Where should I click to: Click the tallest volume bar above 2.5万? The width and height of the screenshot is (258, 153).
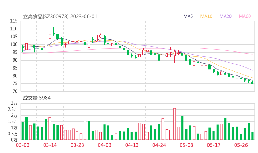pyautogui.click(x=175, y=124)
